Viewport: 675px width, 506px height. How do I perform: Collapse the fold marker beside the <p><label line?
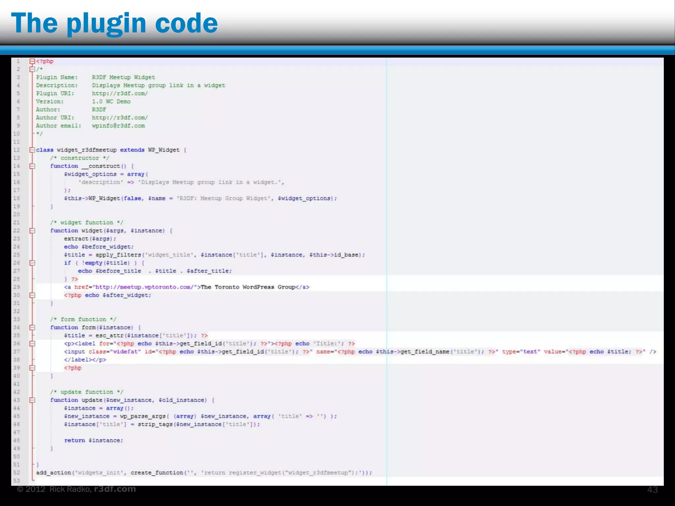pos(32,344)
